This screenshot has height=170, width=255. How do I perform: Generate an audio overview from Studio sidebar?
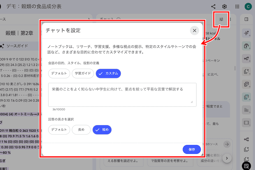[246, 33]
